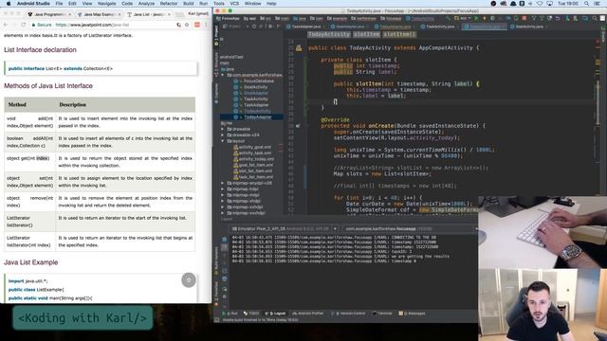Expand the mipmap-hdpi folder
The height and width of the screenshot is (341, 607).
(223, 189)
